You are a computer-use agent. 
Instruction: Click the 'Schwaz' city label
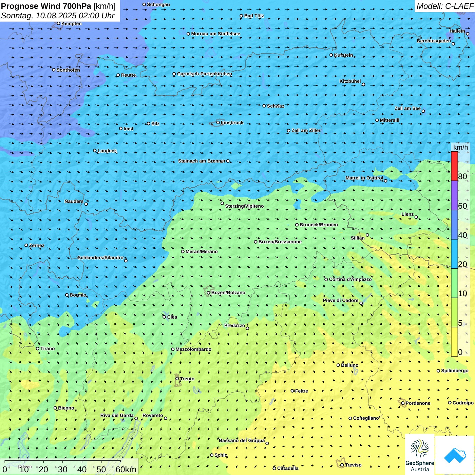coord(276,106)
